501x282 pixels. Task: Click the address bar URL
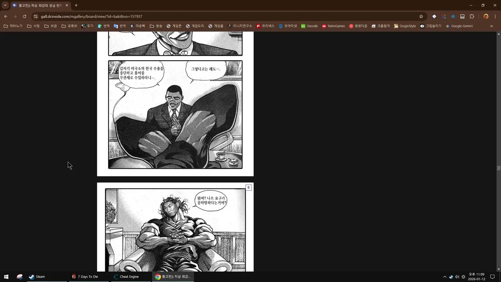(92, 16)
